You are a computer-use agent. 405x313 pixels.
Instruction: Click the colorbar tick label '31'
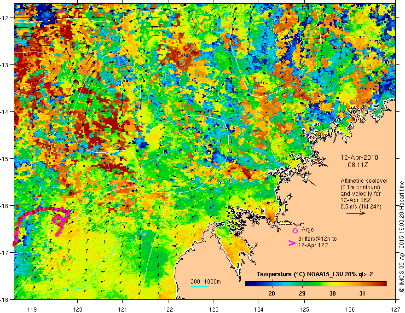[362, 293]
